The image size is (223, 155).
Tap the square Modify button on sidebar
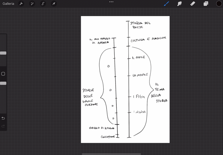pyautogui.click(x=3, y=74)
